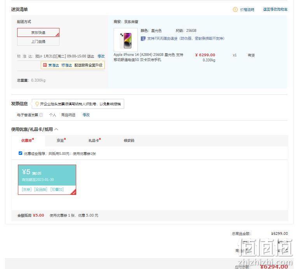Click the 有货 stock status
Viewport: 296px width, 269px height.
coord(251,55)
